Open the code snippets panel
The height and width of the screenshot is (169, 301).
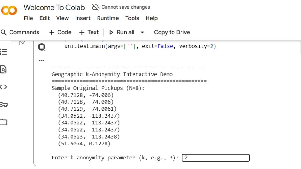coord(3,87)
